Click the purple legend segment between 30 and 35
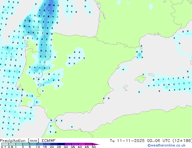The height and width of the screenshot is (148, 192). click(68, 144)
